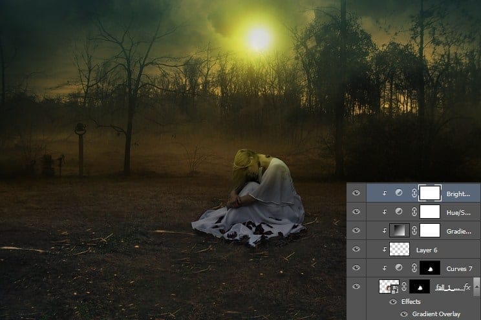This screenshot has height=320, width=481.
Task: Click the layers panel scroll up arrow
Action: coord(476,286)
